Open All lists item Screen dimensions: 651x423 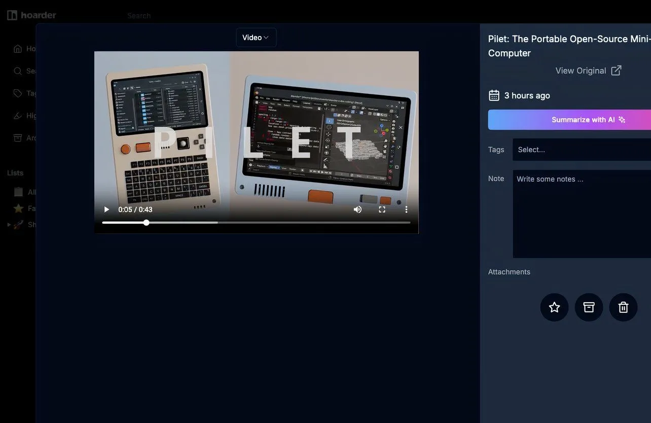pyautogui.click(x=24, y=192)
